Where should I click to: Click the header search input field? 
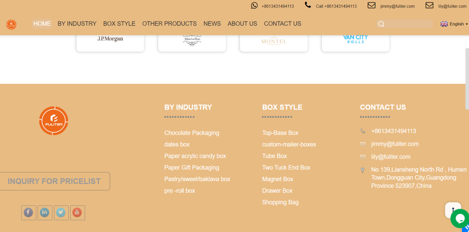pyautogui.click(x=409, y=24)
